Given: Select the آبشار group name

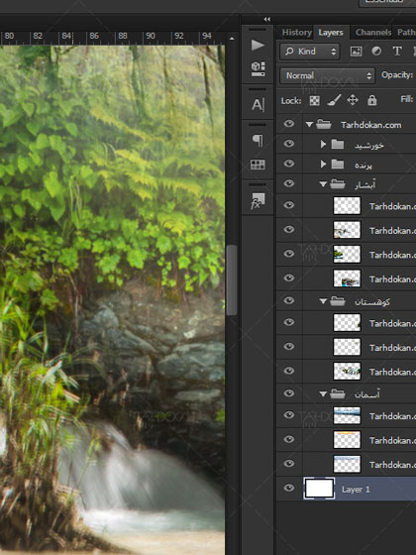Looking at the screenshot, I should [x=365, y=184].
